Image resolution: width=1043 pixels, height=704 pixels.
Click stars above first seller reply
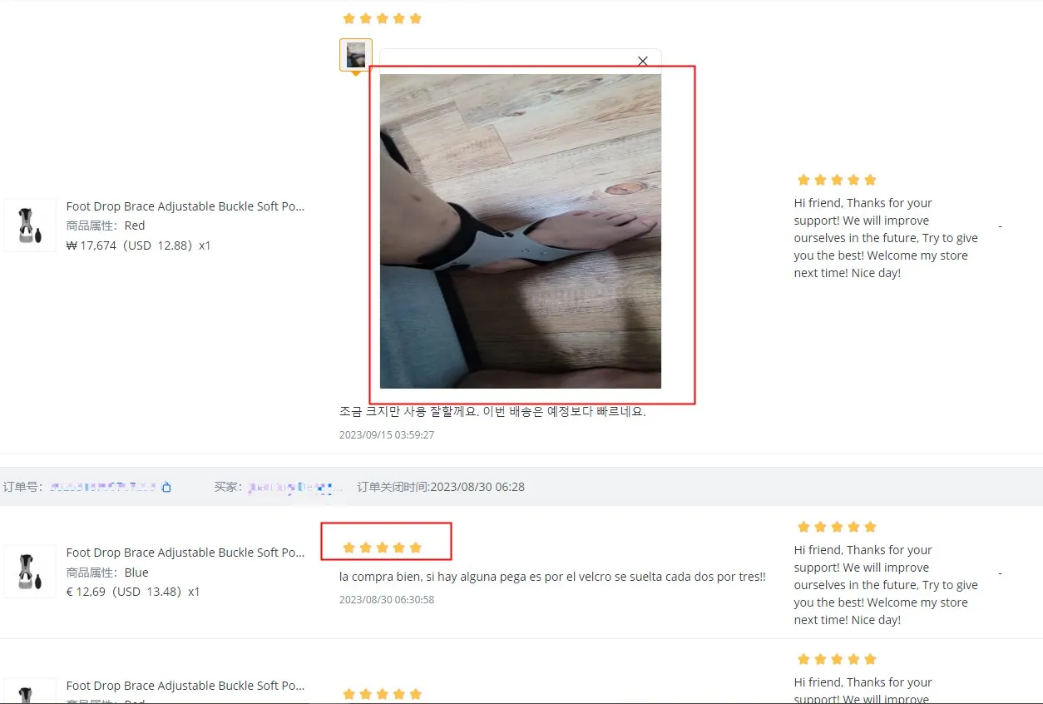click(x=837, y=180)
